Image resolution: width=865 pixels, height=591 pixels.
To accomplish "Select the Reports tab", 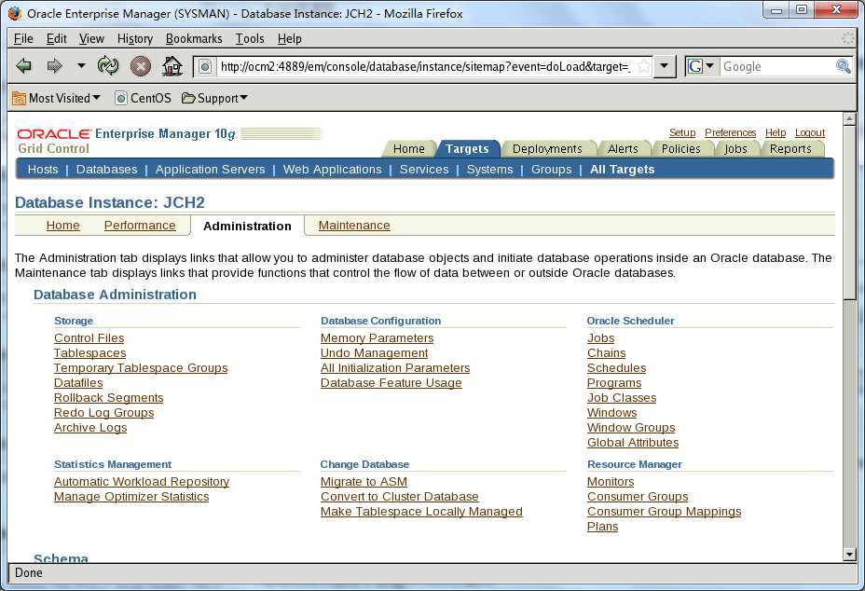I will (x=790, y=149).
